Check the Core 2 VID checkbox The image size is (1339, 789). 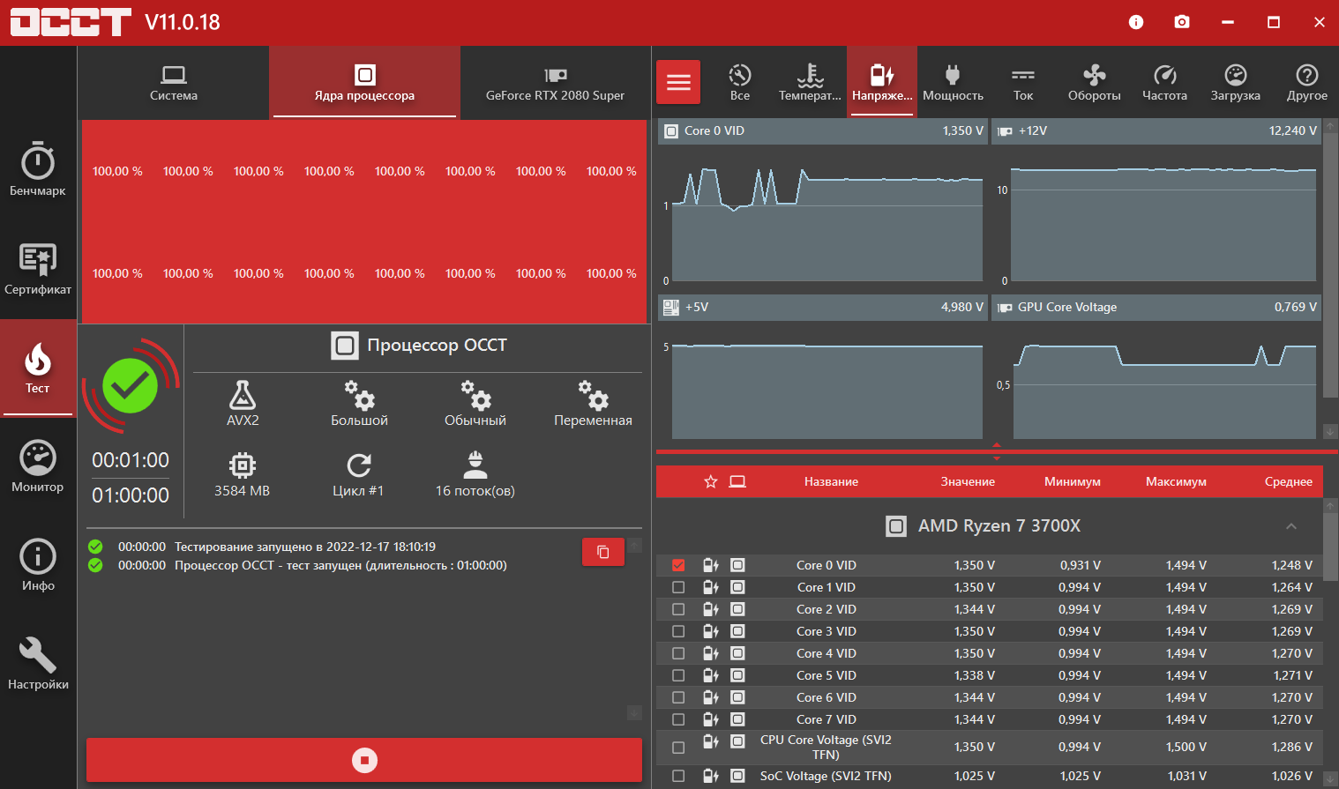point(678,609)
